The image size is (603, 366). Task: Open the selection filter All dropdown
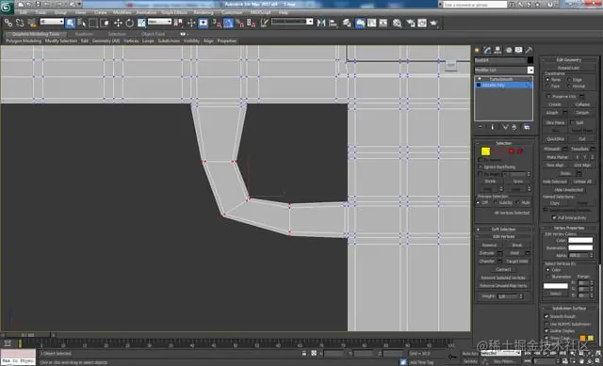[52, 22]
